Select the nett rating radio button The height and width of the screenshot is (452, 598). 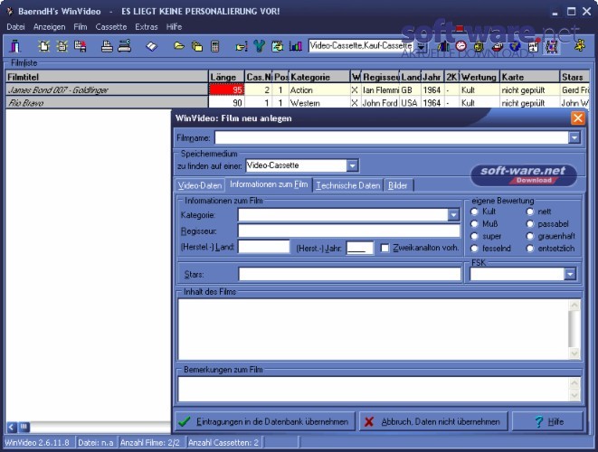click(530, 212)
